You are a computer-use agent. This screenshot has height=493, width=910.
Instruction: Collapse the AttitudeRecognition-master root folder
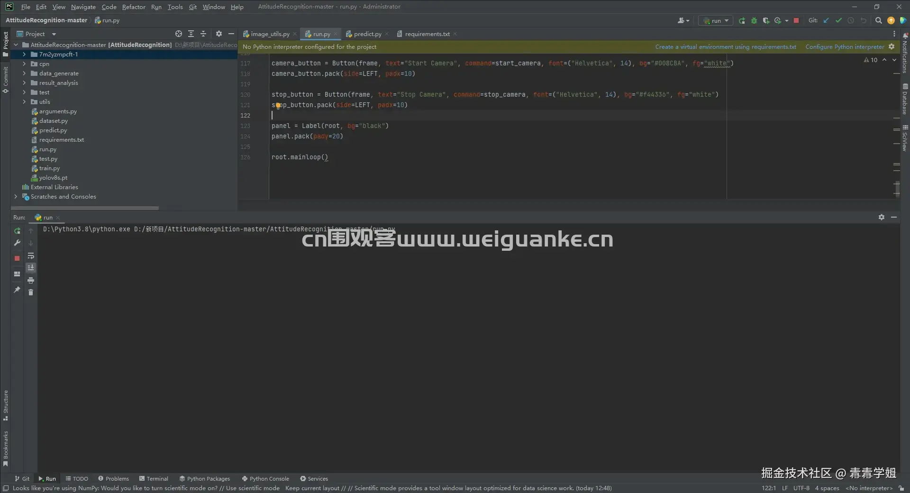(16, 45)
